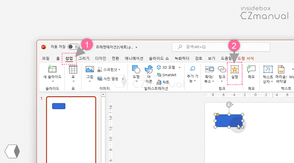Expand the 사진 앨범 dropdown arrow
Screen dimensions: 294x163
point(123,79)
